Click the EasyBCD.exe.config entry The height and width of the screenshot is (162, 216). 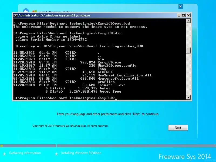(117, 66)
